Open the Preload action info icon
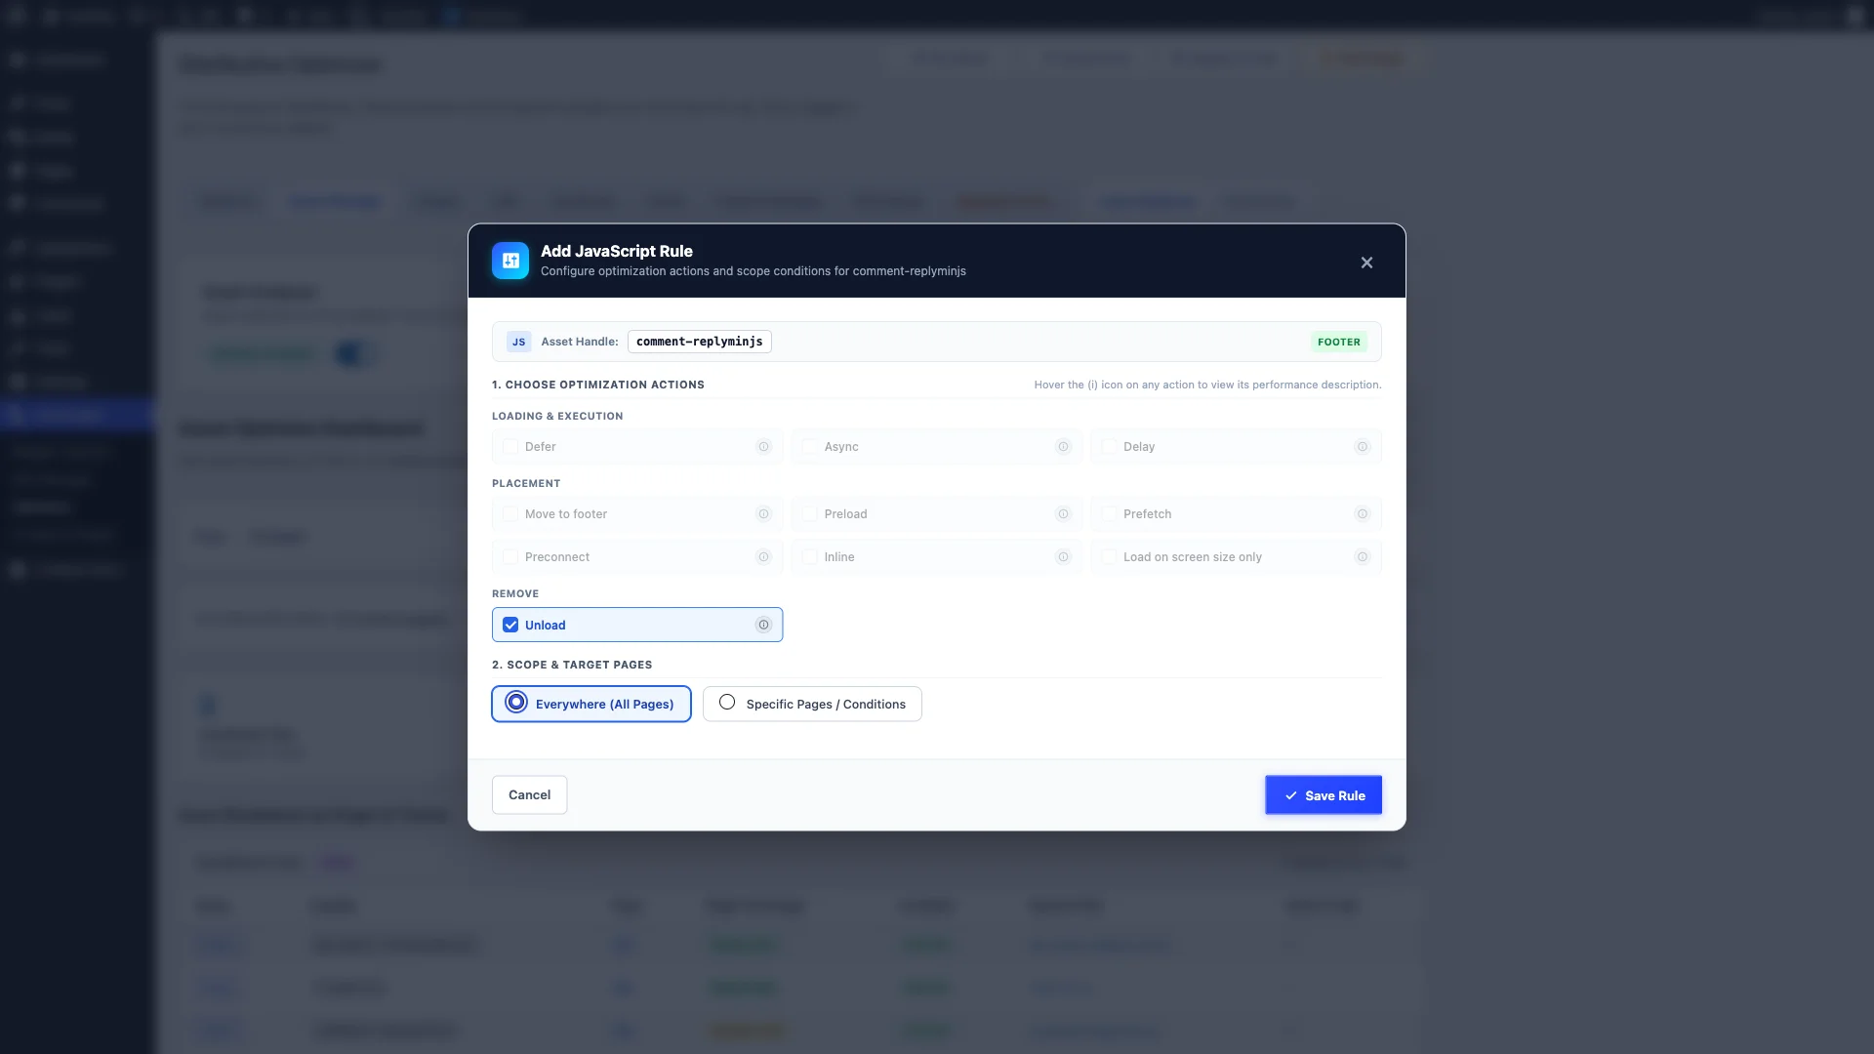Image resolution: width=1874 pixels, height=1054 pixels. pyautogui.click(x=1063, y=514)
